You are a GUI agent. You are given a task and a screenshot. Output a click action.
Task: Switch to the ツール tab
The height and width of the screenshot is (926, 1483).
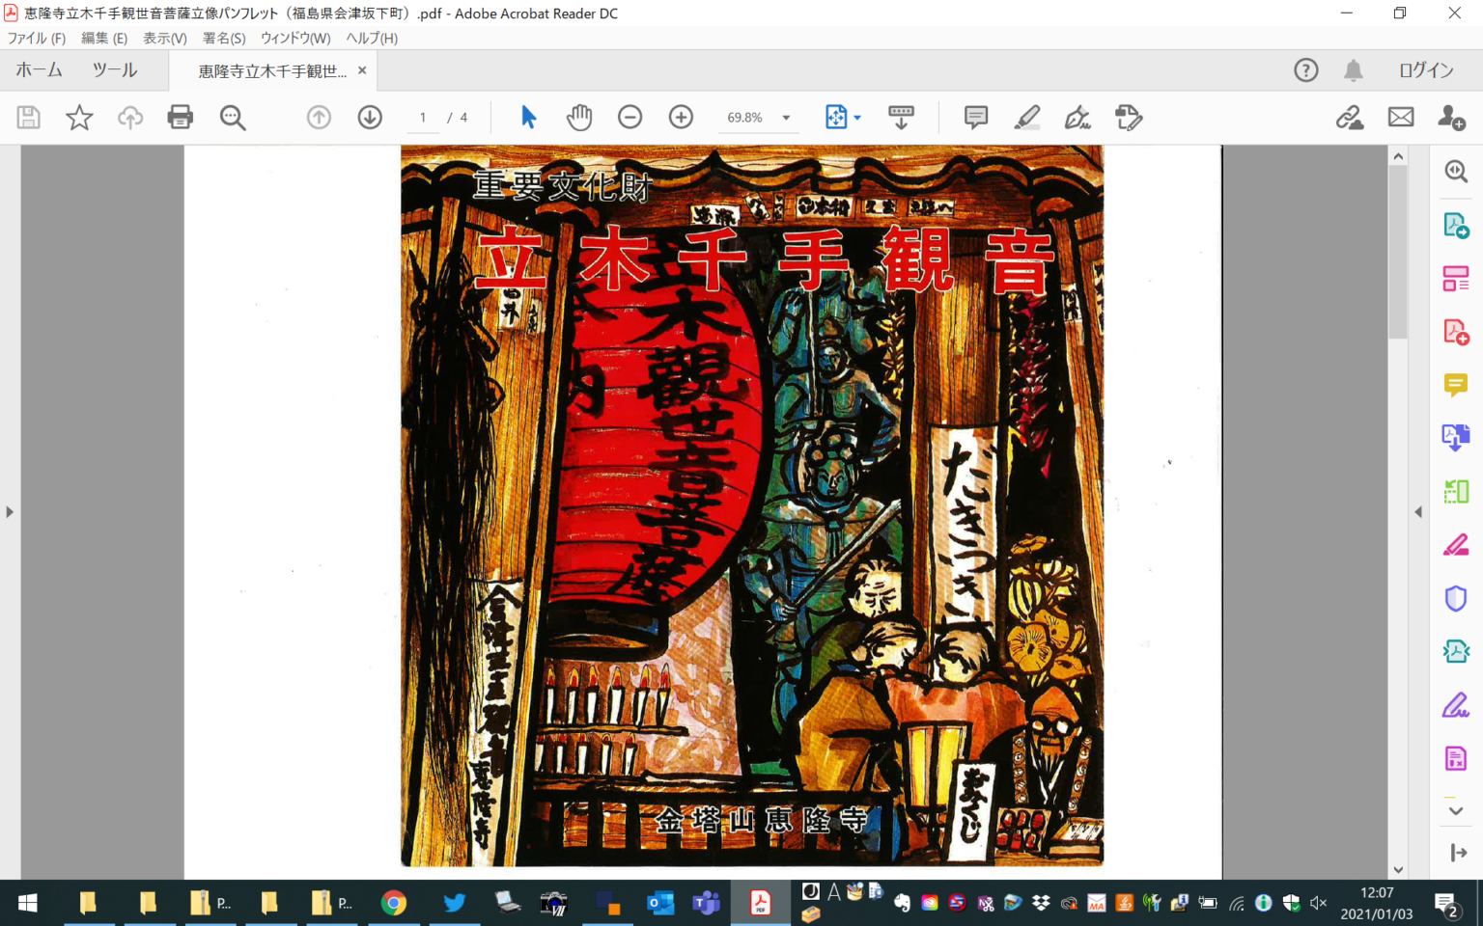coord(115,70)
